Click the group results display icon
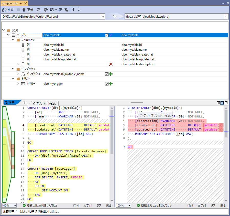The height and width of the screenshot is (216, 230). tap(52, 9)
